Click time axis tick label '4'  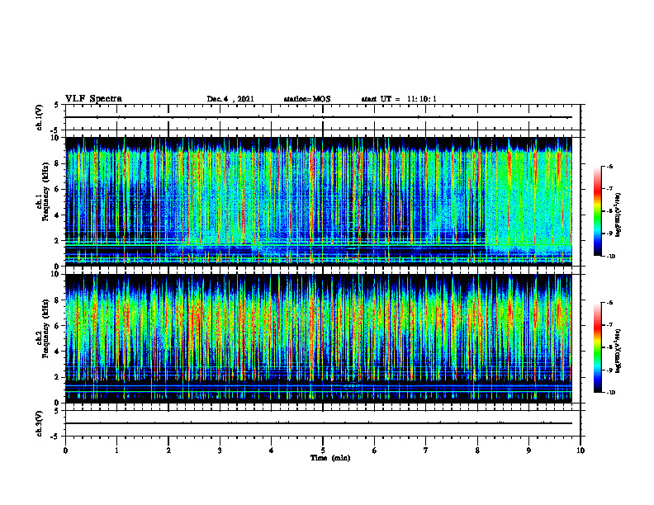[272, 451]
